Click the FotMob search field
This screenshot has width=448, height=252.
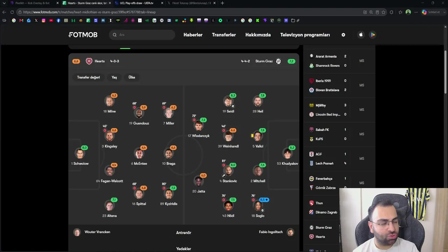[x=142, y=35]
